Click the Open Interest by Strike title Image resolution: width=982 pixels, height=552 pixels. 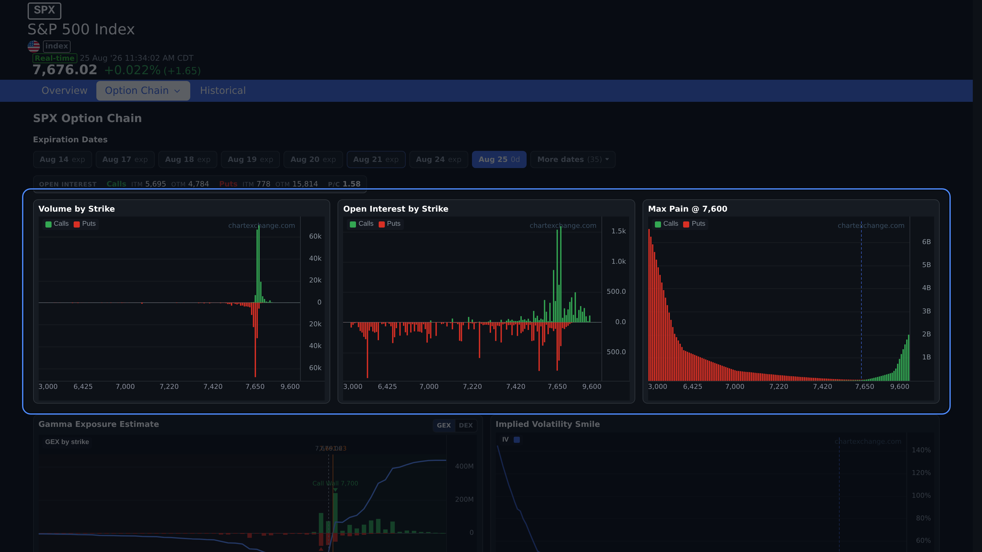pos(396,209)
